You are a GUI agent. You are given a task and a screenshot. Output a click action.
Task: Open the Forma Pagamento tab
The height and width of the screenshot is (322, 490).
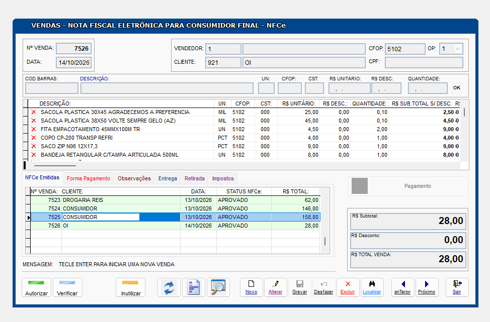click(89, 178)
